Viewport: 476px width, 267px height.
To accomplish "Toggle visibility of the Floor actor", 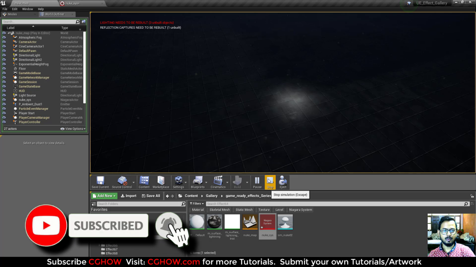I will click(4, 69).
